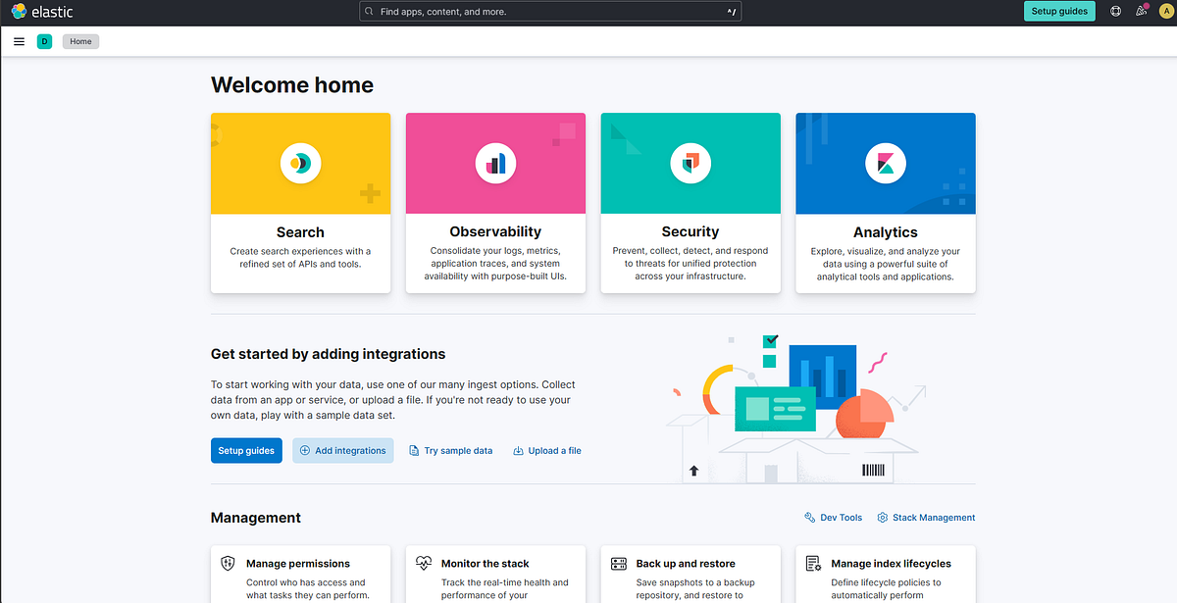Click the default space D icon

44,41
